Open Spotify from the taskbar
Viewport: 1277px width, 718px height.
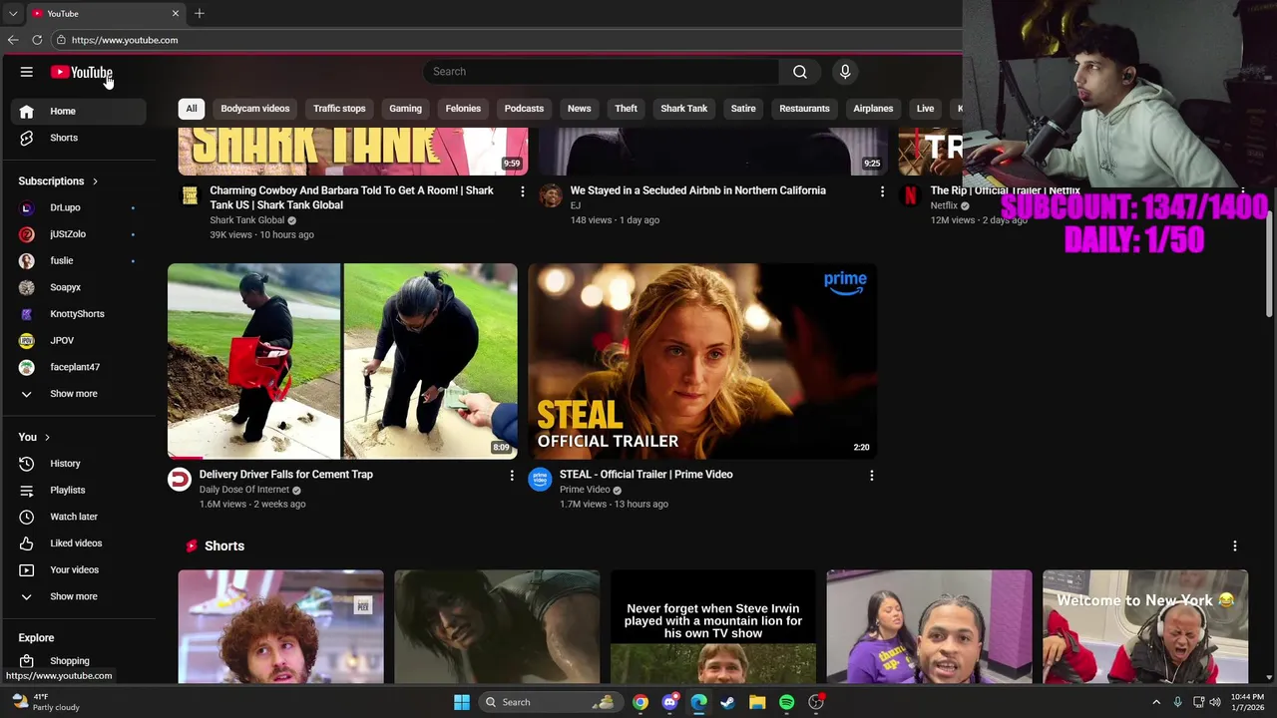pos(787,702)
